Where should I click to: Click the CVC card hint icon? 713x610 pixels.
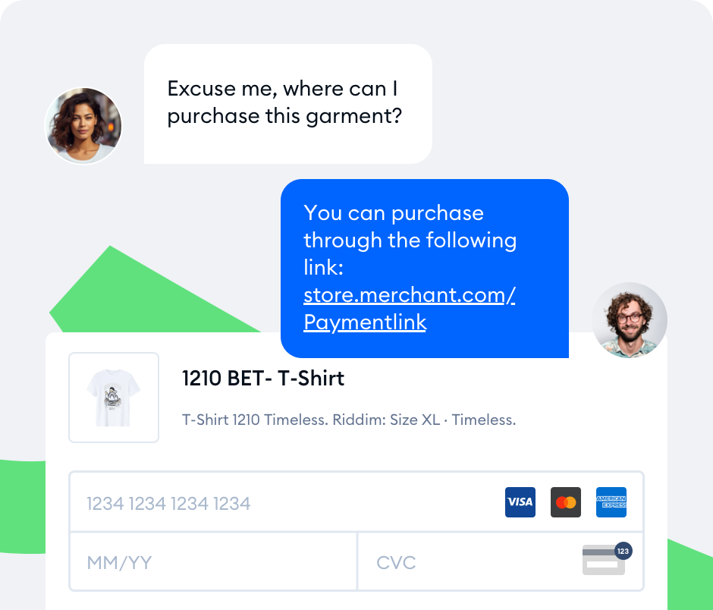point(602,561)
